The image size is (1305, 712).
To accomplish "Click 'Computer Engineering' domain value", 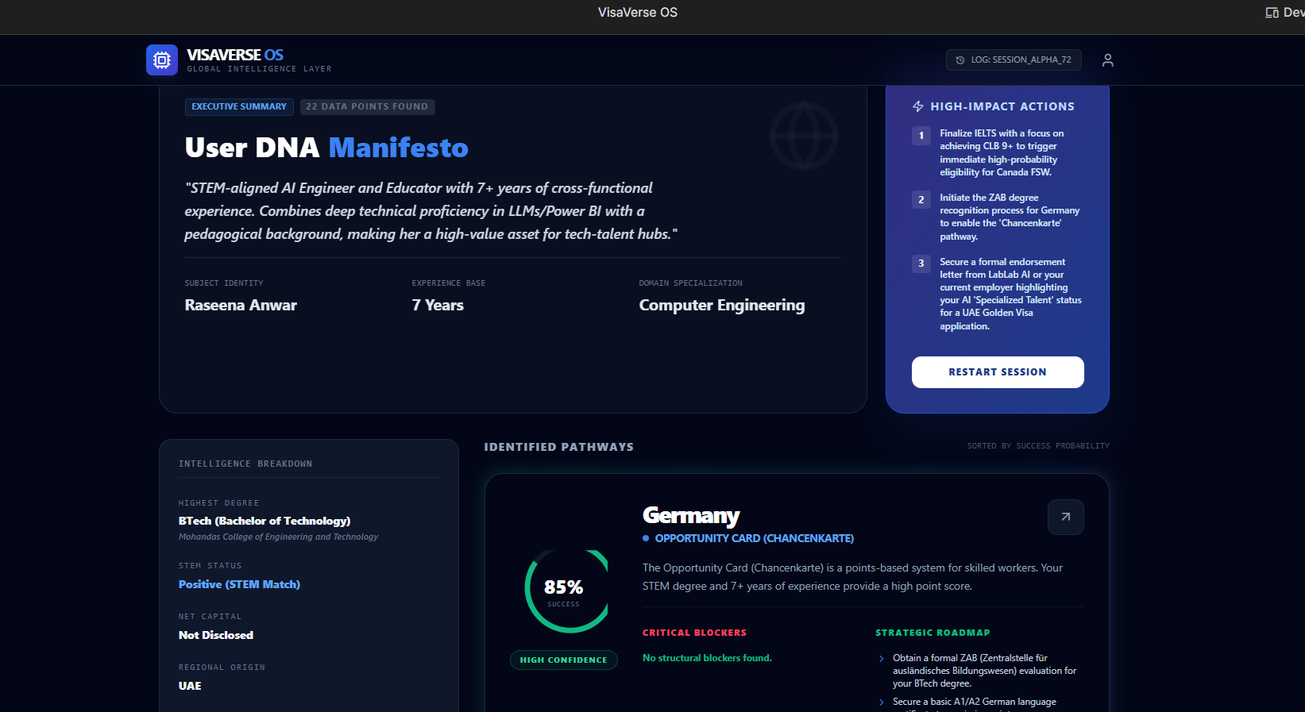I will [x=722, y=306].
